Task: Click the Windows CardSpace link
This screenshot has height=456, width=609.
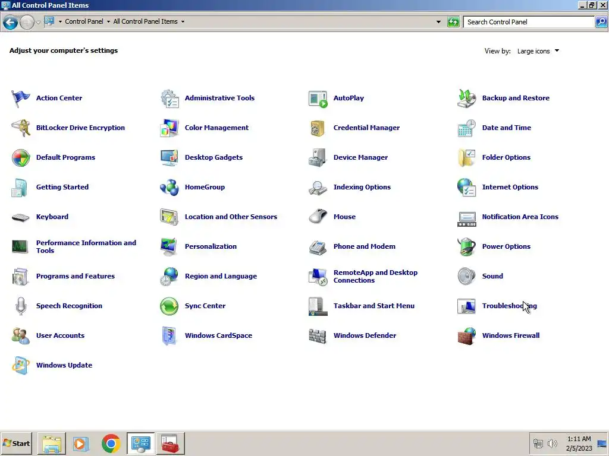Action: pyautogui.click(x=218, y=335)
